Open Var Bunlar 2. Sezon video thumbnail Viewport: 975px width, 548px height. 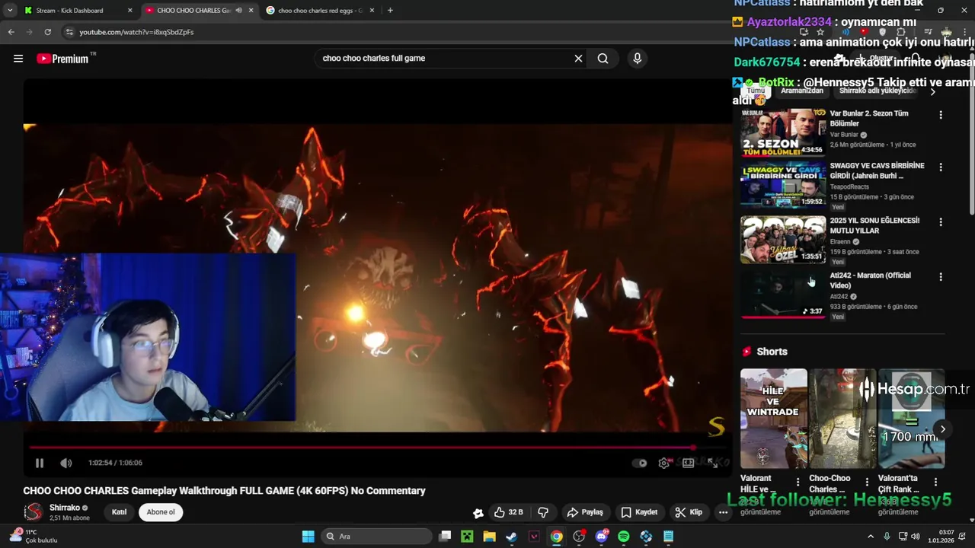(783, 132)
